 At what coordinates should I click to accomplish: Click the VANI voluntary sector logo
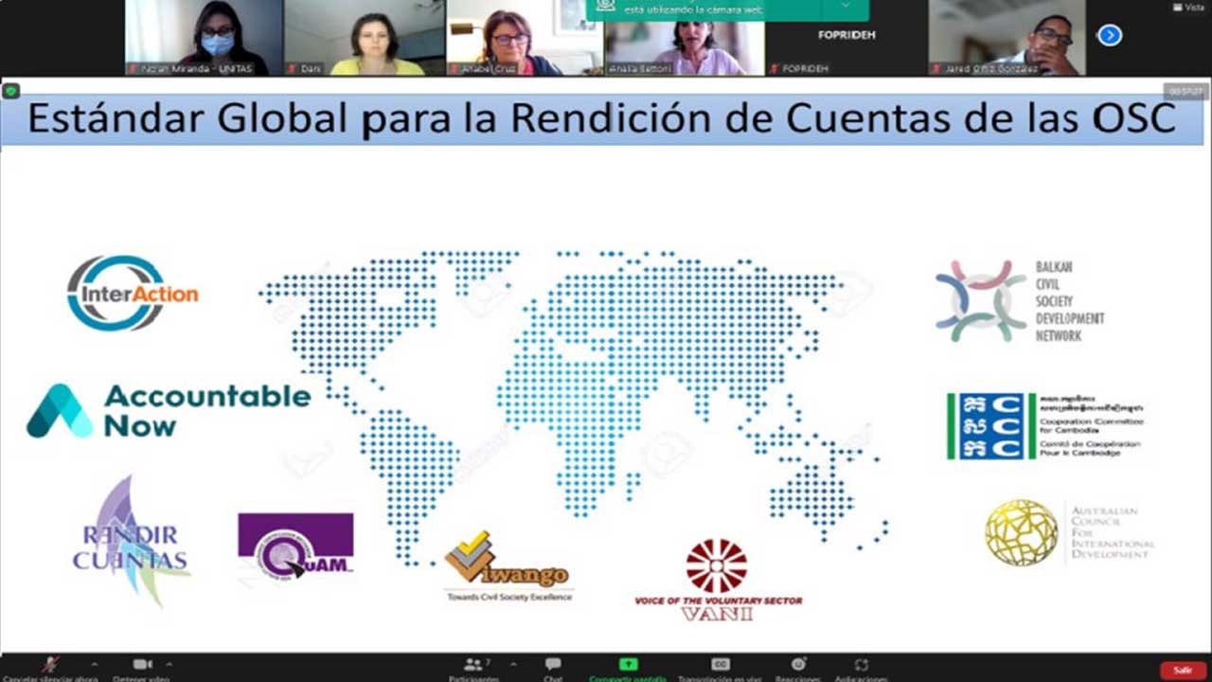(718, 580)
